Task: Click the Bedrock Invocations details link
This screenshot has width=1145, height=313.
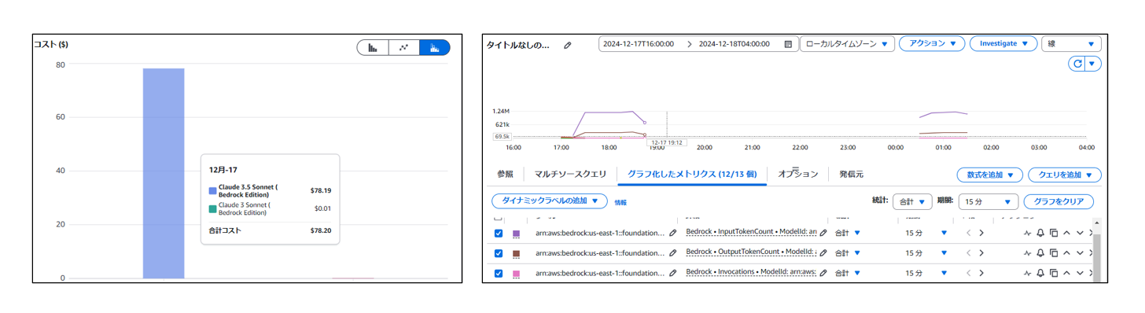Action: coord(751,273)
